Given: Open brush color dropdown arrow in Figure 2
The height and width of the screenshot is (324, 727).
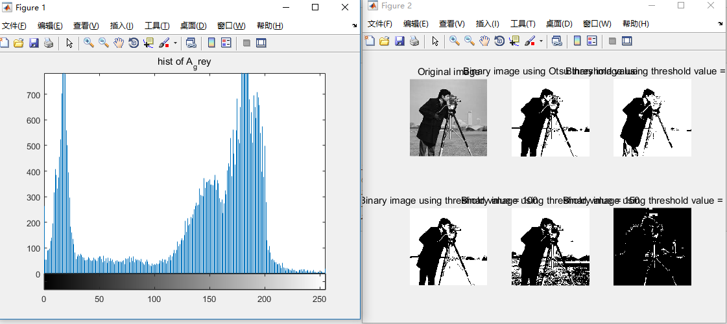Looking at the screenshot, I should pos(541,41).
